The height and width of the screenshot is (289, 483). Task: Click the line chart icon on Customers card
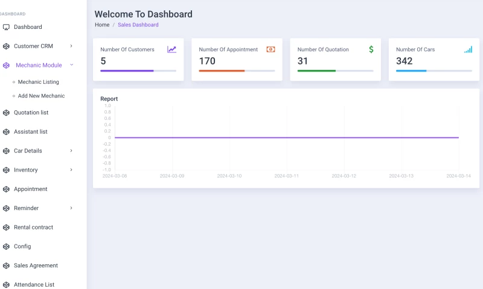tap(172, 49)
